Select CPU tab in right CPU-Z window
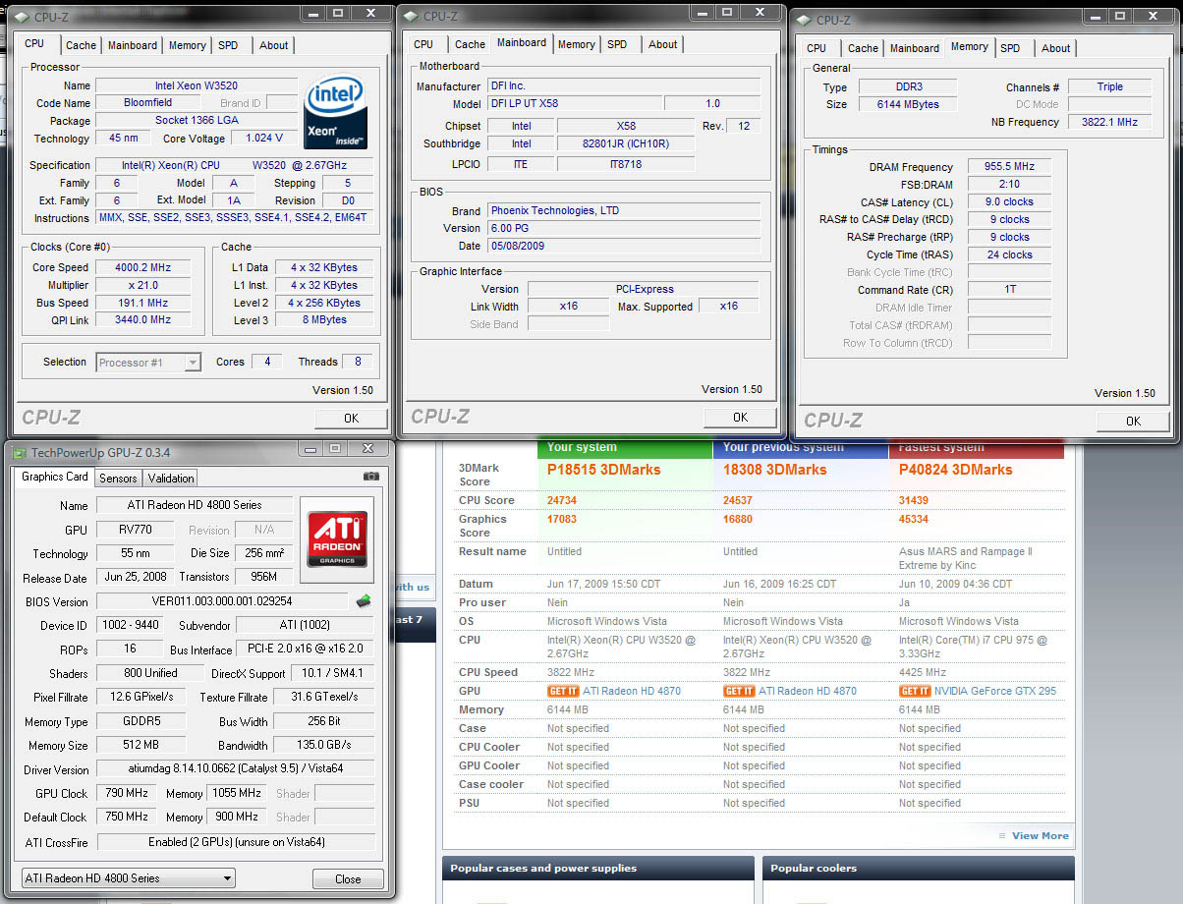The height and width of the screenshot is (904, 1183). 817,48
